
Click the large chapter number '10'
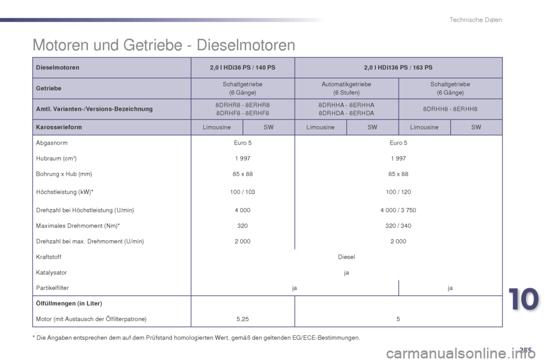point(523,300)
